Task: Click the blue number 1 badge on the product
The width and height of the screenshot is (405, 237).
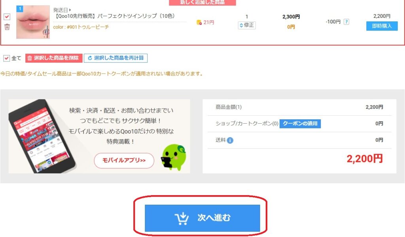Action: (x=20, y=9)
